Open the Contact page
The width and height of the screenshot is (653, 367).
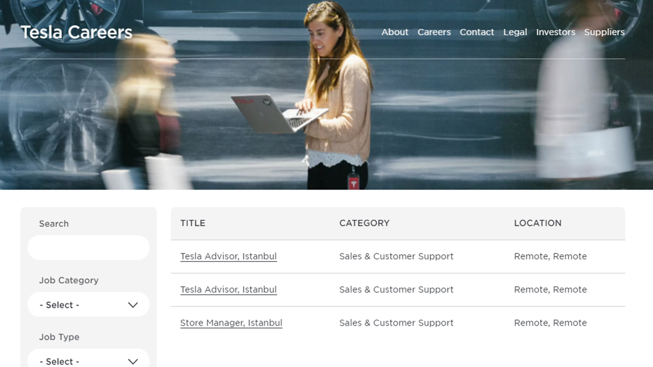[476, 32]
